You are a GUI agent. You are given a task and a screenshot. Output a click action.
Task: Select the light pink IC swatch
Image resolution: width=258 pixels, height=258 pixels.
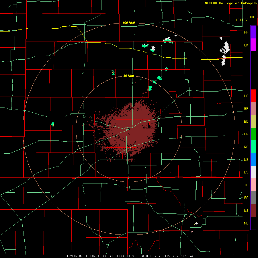click(253, 185)
